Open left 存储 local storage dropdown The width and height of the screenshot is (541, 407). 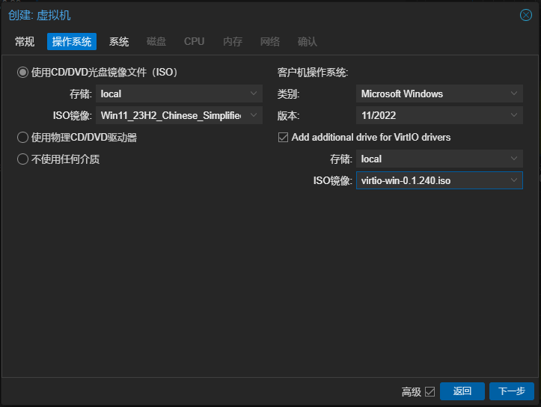point(254,94)
